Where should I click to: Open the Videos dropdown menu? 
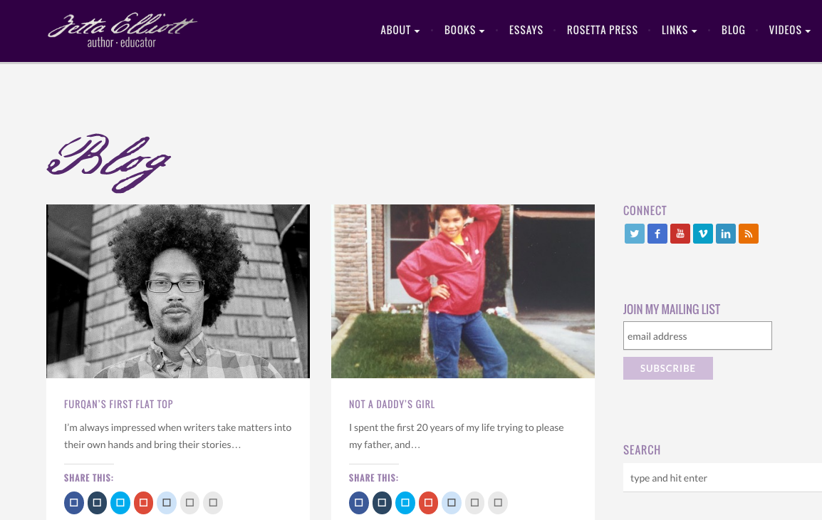[789, 30]
